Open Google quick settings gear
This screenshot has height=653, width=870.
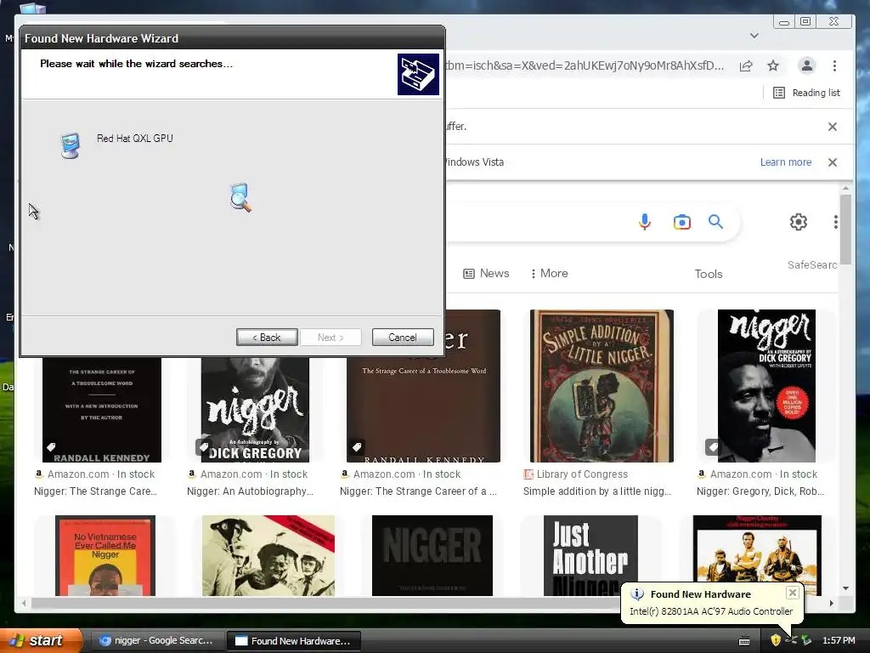coord(799,222)
